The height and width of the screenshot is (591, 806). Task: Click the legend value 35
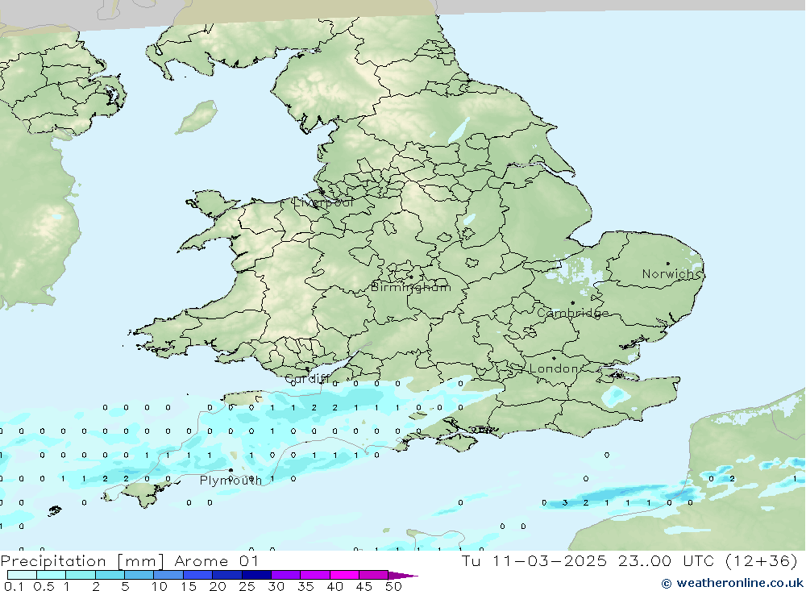coord(305,586)
